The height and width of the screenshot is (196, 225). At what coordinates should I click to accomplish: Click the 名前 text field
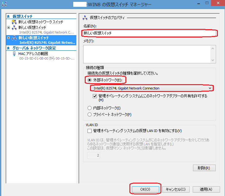coord(149,33)
